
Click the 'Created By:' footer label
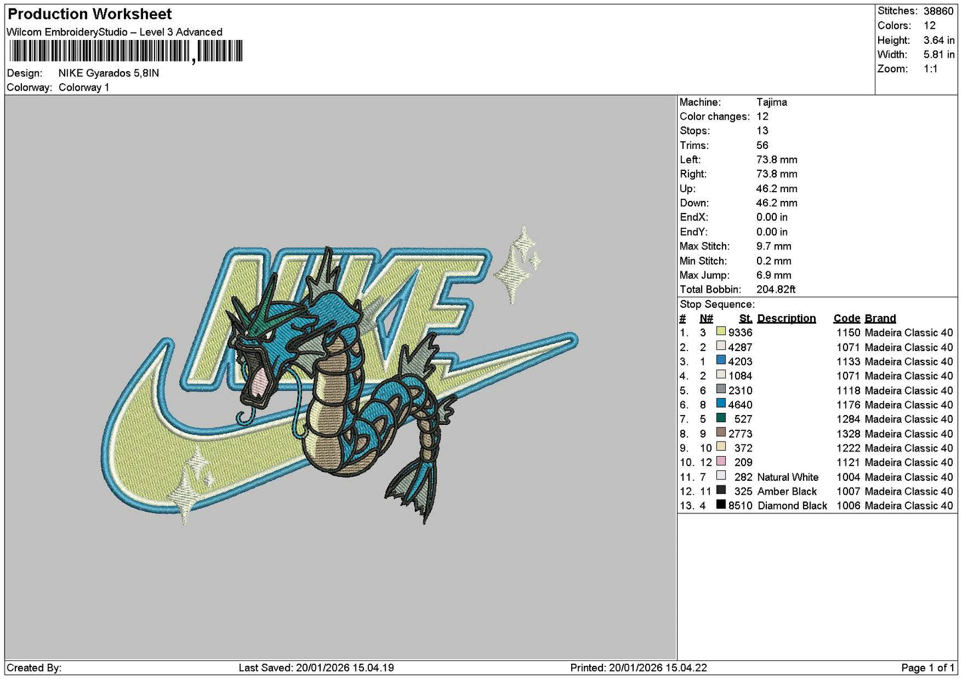(34, 668)
